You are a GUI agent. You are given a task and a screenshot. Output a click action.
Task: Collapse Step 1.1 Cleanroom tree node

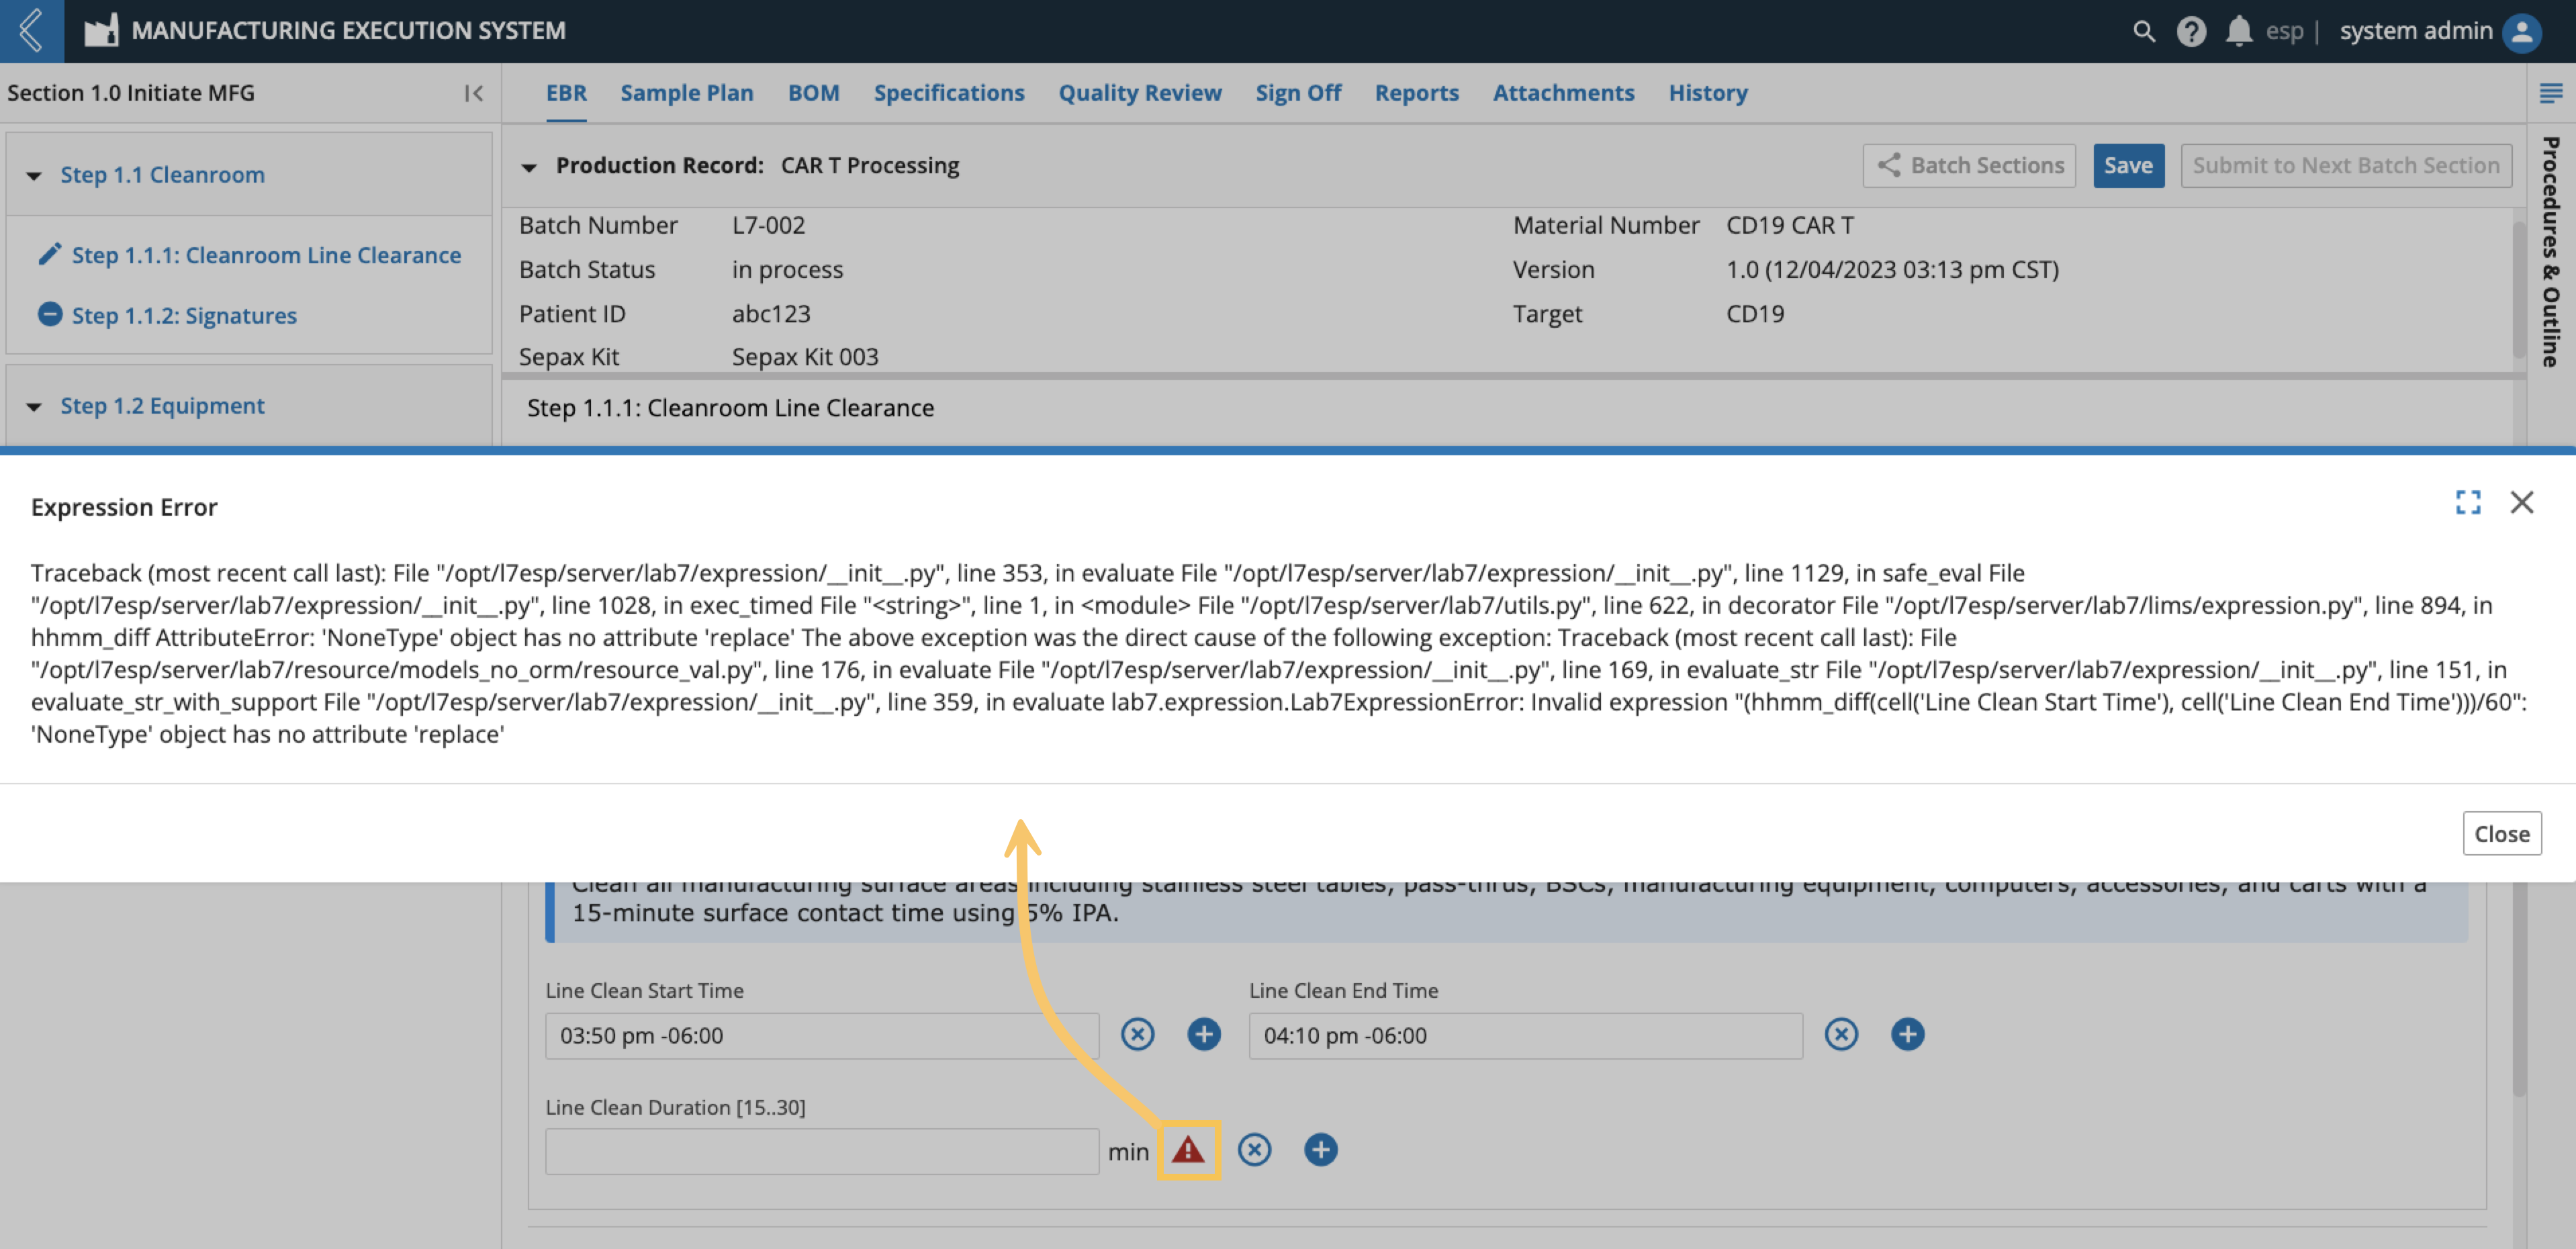[34, 176]
